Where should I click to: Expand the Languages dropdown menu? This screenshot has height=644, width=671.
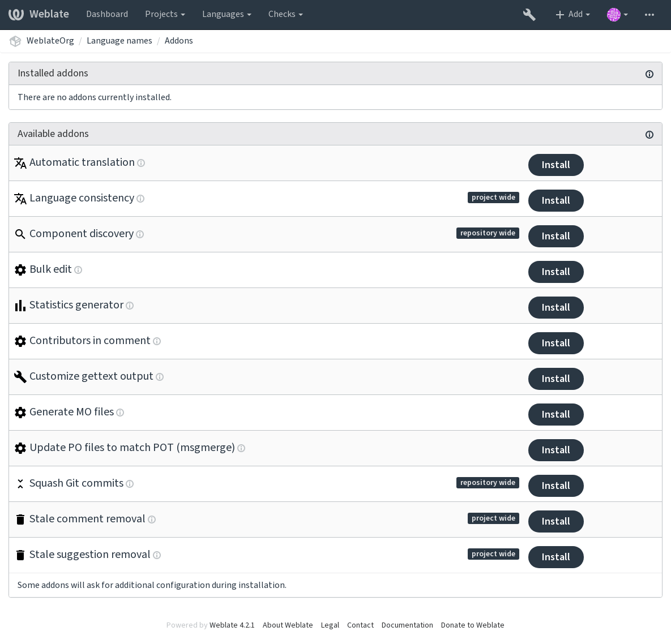point(226,14)
